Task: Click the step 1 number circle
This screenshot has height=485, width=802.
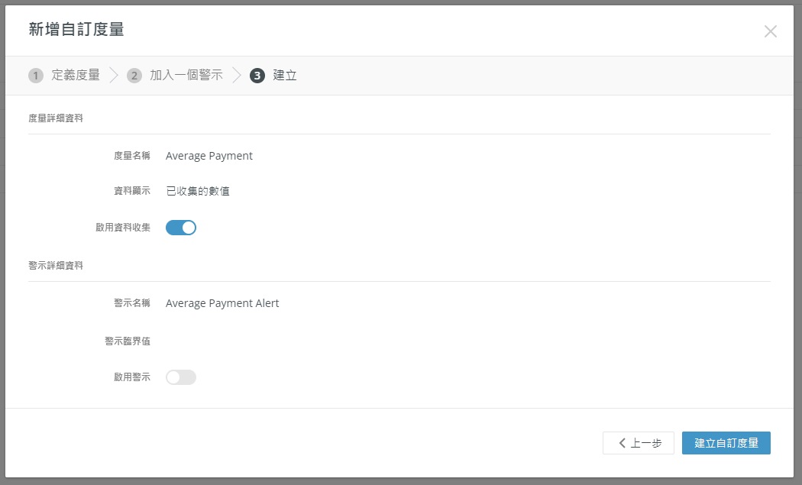Action: (x=36, y=76)
